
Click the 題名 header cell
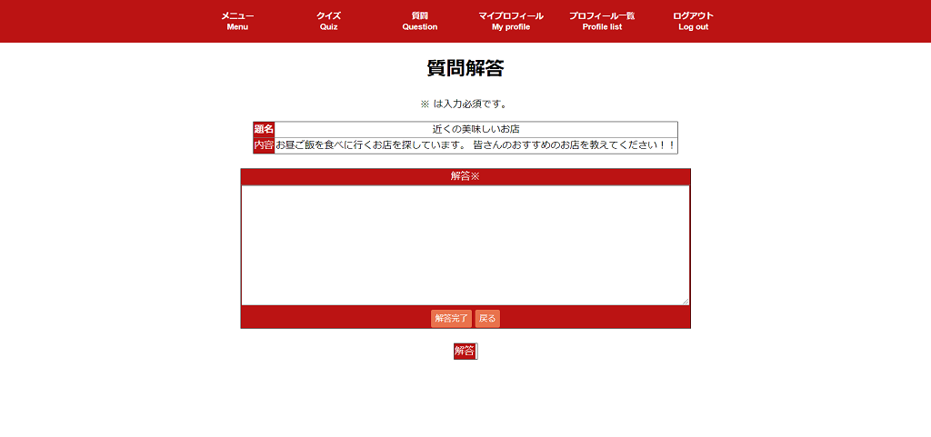pos(265,129)
